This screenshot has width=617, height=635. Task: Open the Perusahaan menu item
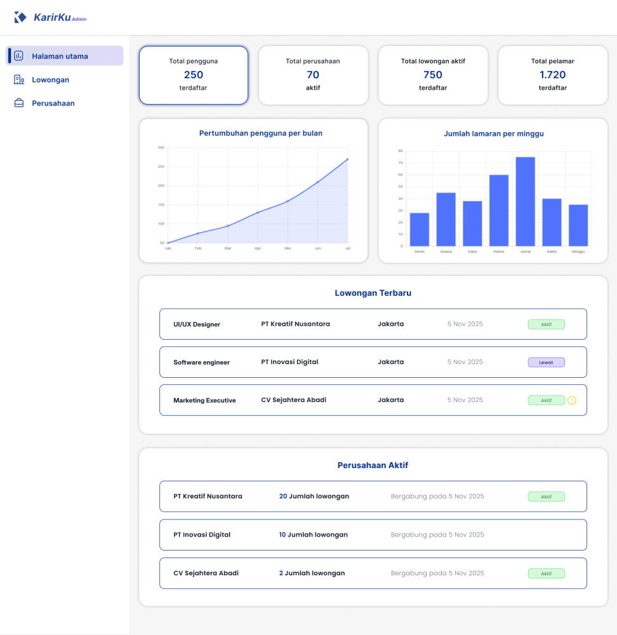[x=53, y=104]
